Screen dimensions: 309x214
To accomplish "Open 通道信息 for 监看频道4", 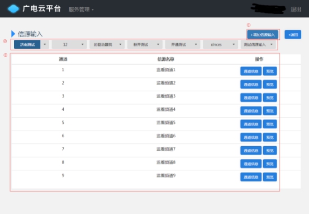I will tap(251, 111).
